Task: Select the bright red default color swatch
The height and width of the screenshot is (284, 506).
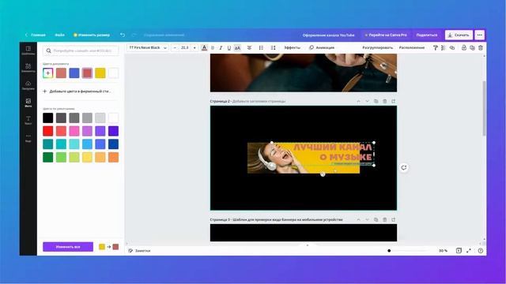Action: point(47,131)
